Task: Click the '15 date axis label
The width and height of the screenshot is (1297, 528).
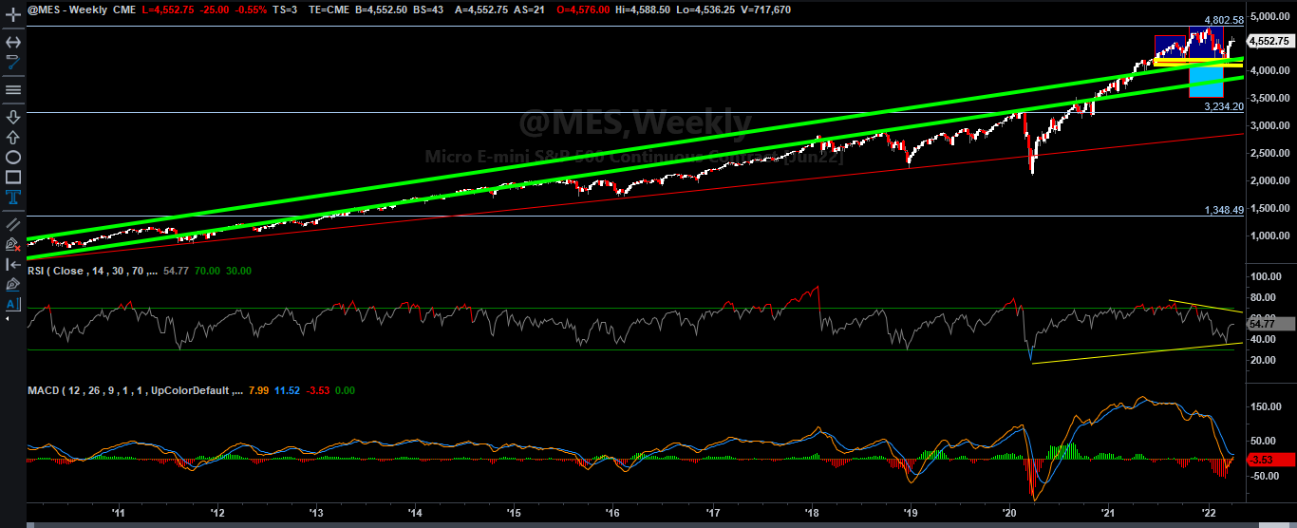Action: (x=514, y=512)
